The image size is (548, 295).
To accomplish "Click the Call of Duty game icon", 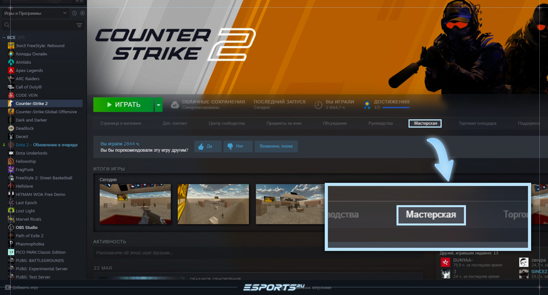I will click(11, 87).
